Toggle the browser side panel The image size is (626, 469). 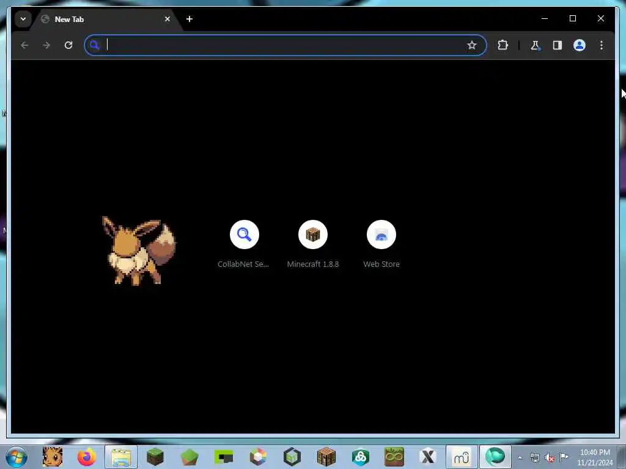coord(558,45)
